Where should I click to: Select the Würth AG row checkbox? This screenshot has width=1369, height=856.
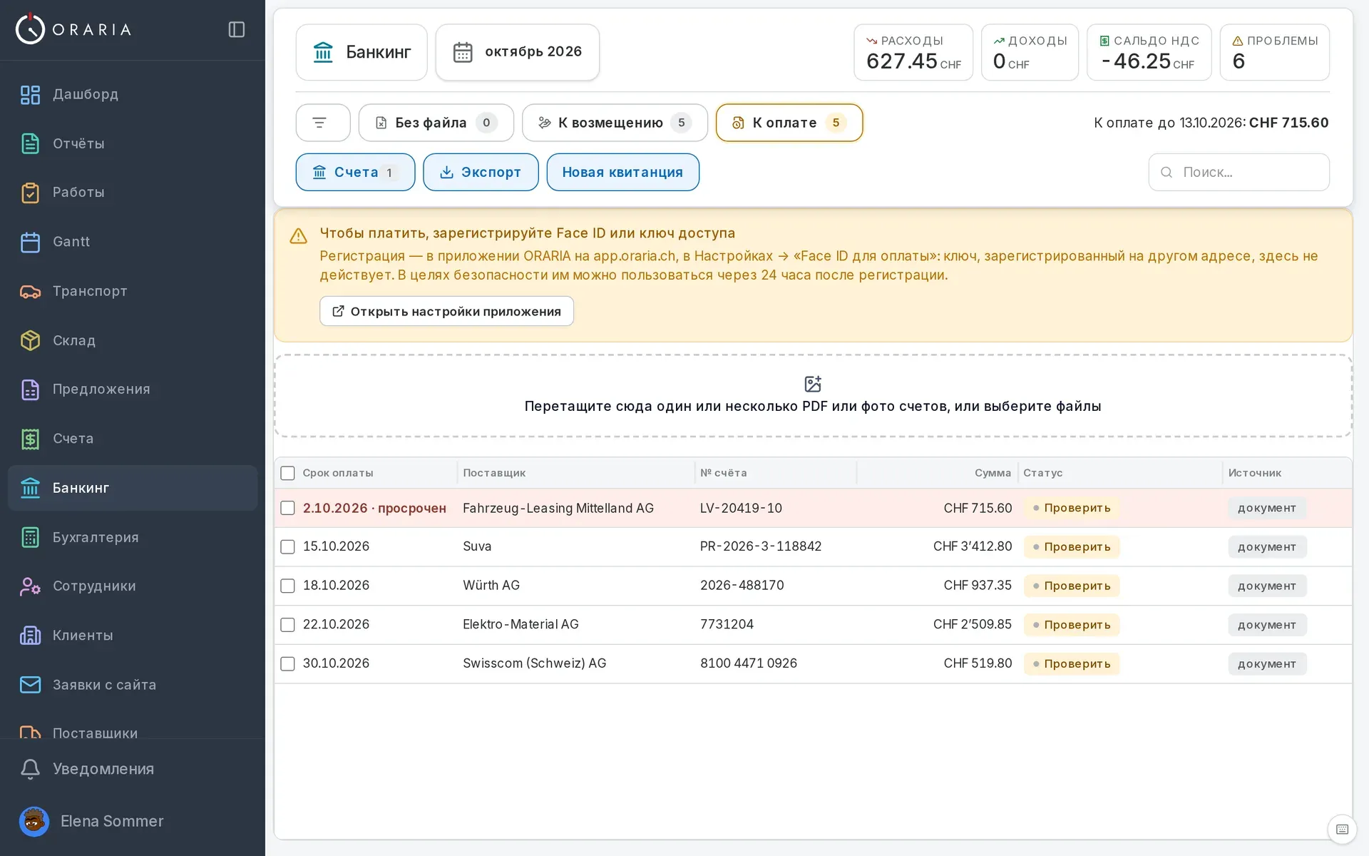point(287,586)
